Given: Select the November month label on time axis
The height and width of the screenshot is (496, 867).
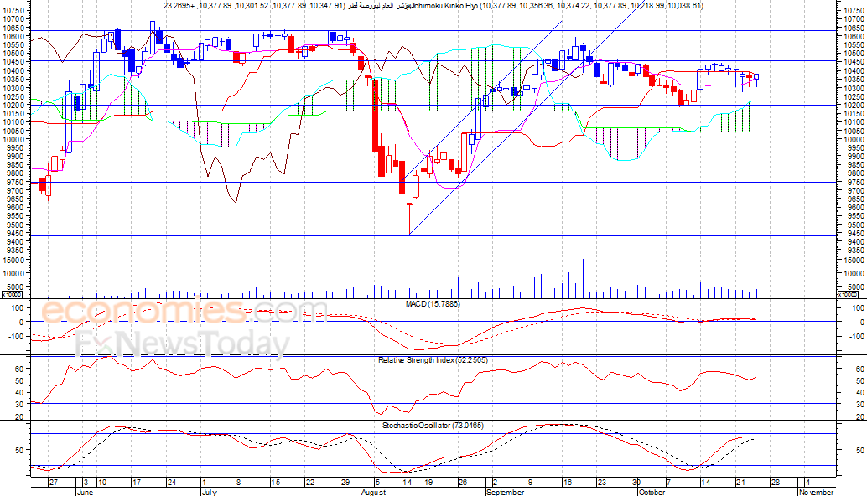Looking at the screenshot, I should pos(816,492).
